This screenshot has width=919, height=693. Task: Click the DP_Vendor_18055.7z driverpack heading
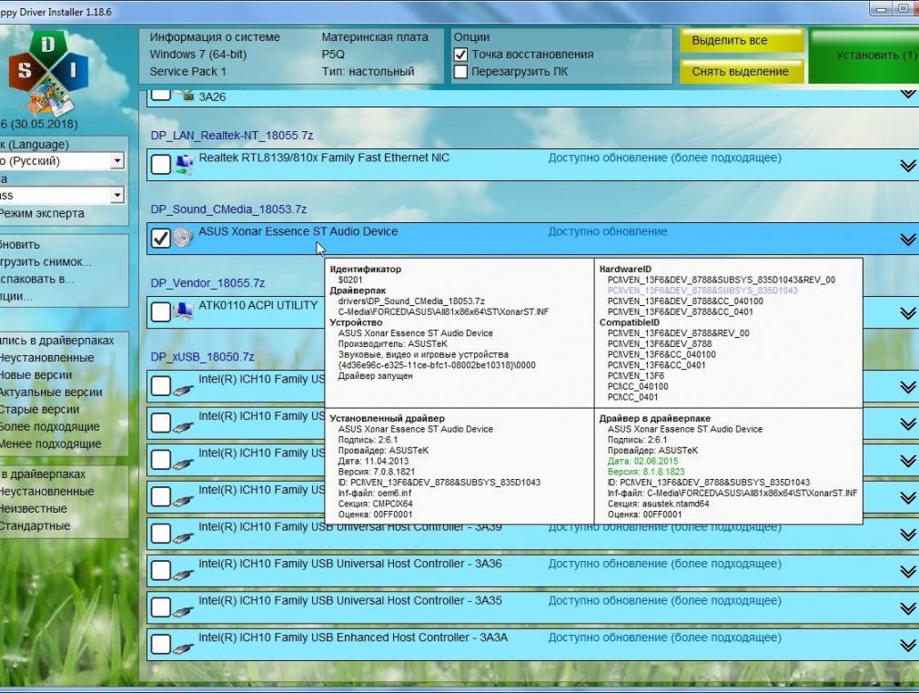tap(207, 283)
